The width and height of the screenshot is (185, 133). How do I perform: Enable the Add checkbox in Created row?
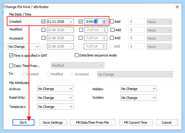coord(112,22)
